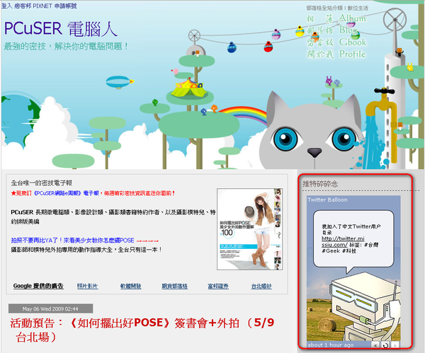This screenshot has height=353, width=425.
Task: Click the Twitter Balloon widget title
Action: point(327,199)
